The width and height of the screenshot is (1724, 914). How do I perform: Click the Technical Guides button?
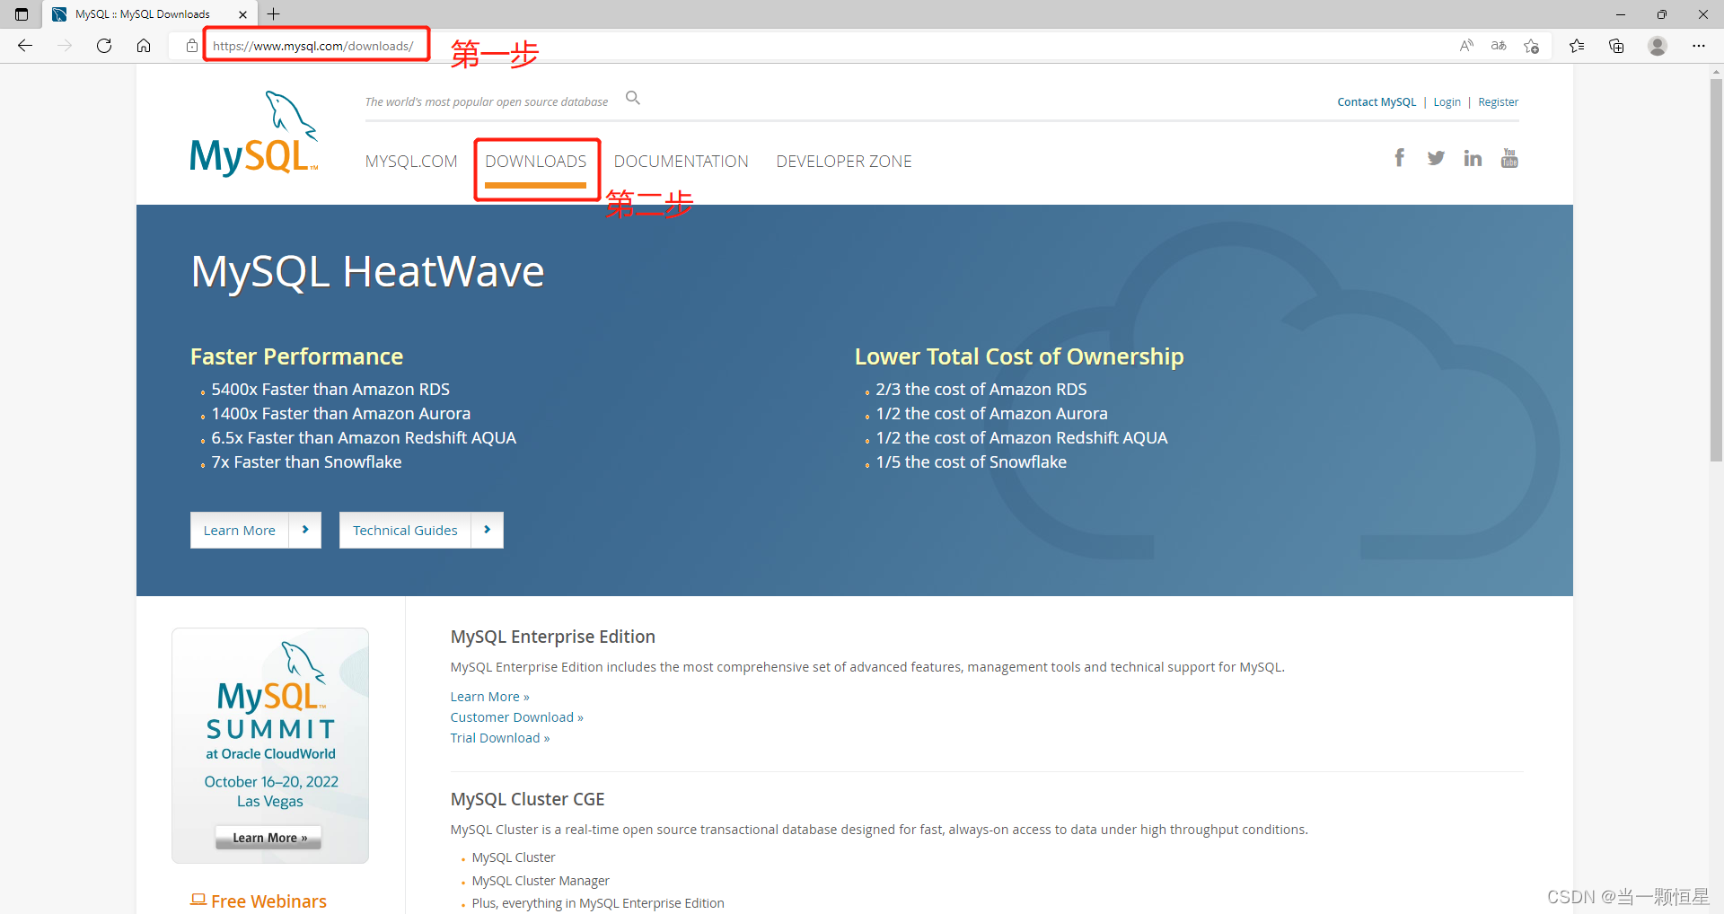click(x=405, y=531)
